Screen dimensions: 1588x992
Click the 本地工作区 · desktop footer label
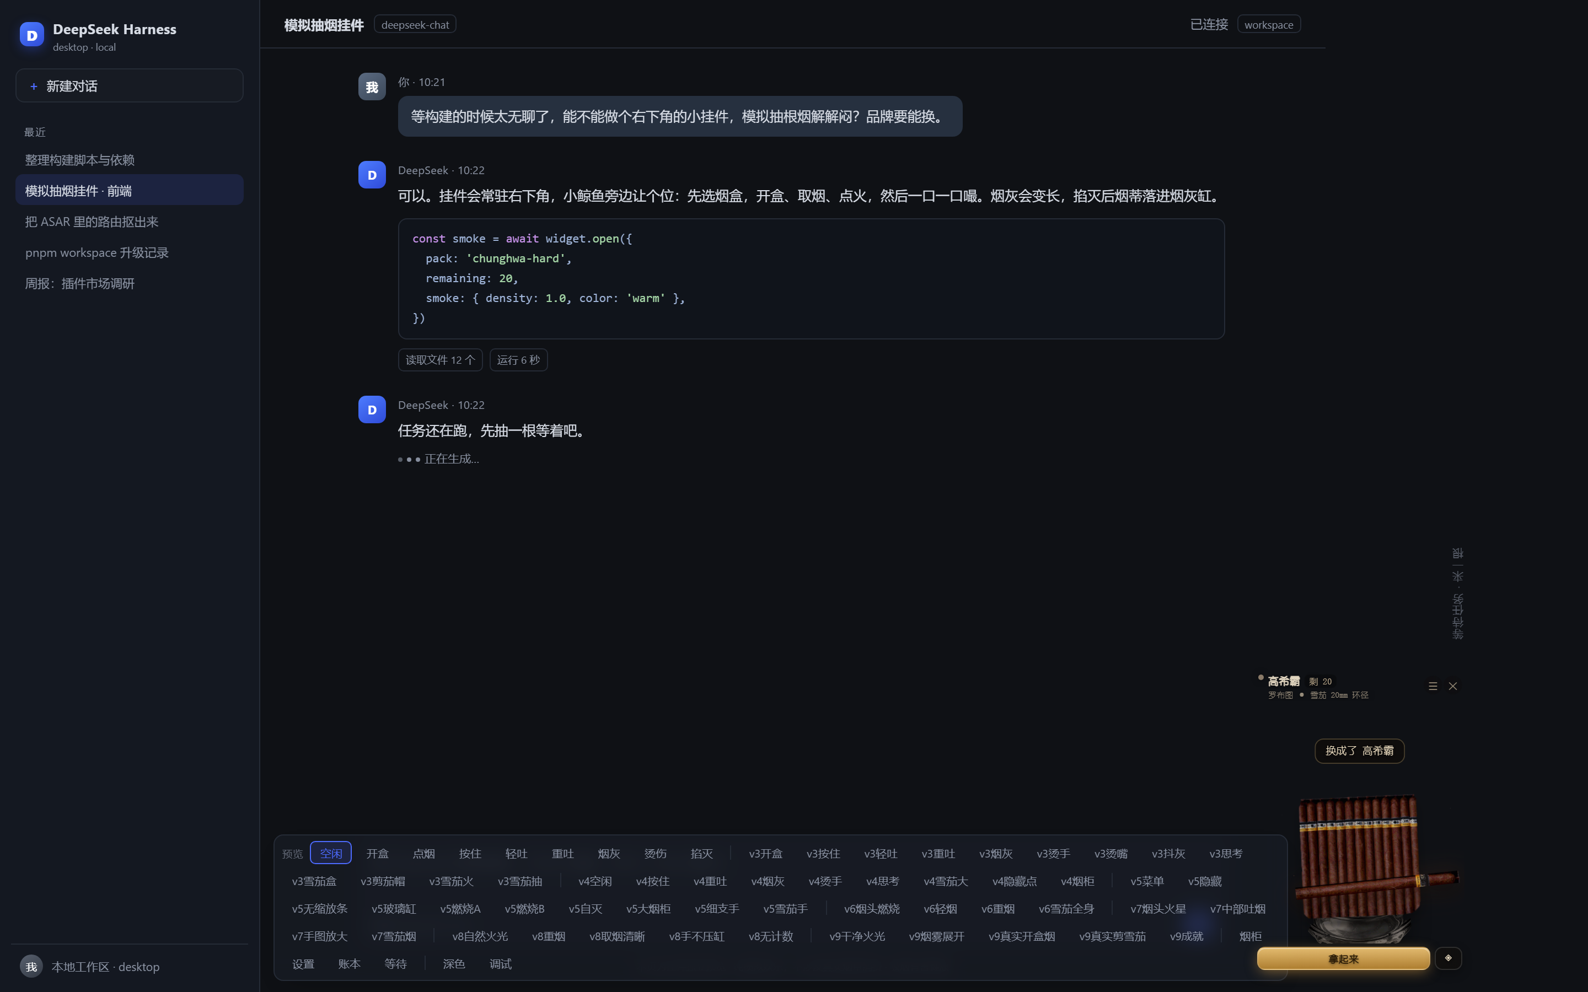point(106,967)
